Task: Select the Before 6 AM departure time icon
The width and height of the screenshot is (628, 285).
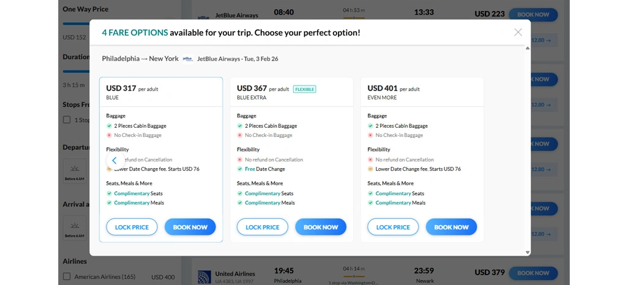Action: (x=75, y=170)
